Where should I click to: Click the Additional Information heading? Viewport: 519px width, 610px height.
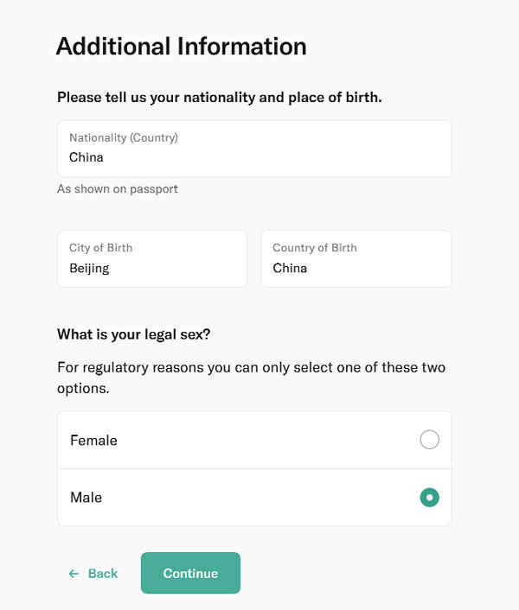point(181,46)
